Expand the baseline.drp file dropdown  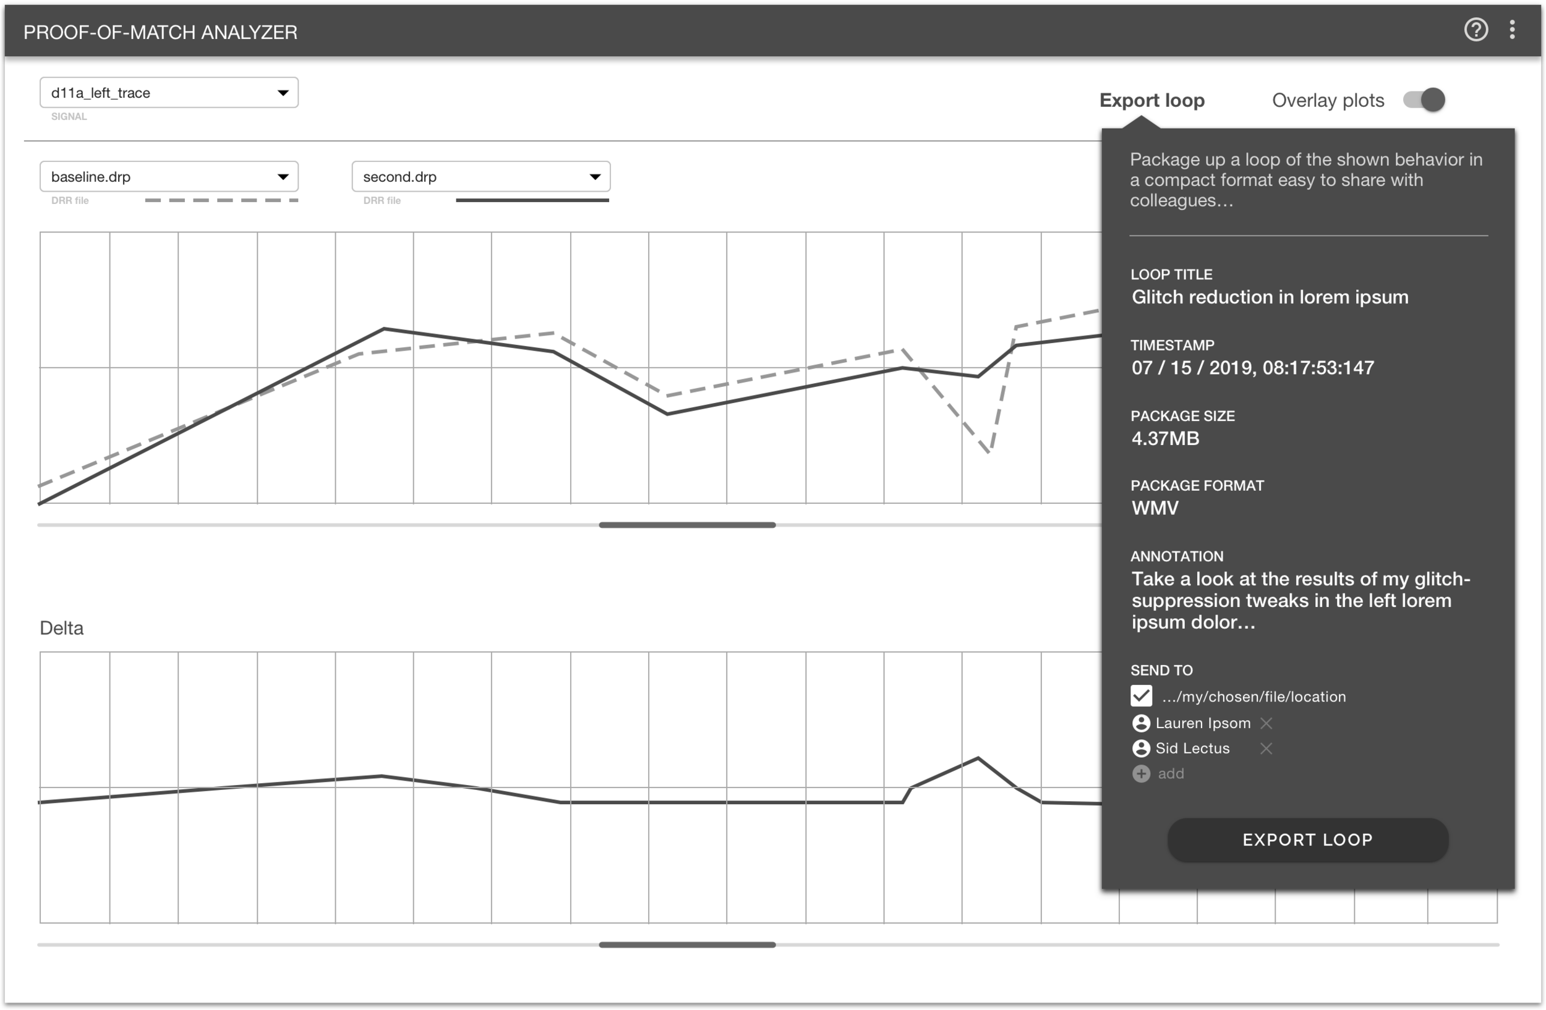pyautogui.click(x=169, y=177)
